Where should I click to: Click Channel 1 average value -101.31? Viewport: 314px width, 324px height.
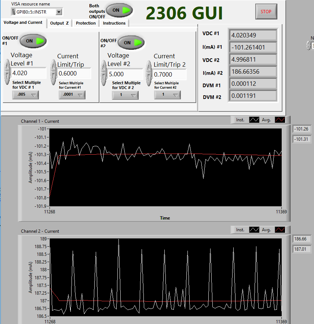click(302, 139)
